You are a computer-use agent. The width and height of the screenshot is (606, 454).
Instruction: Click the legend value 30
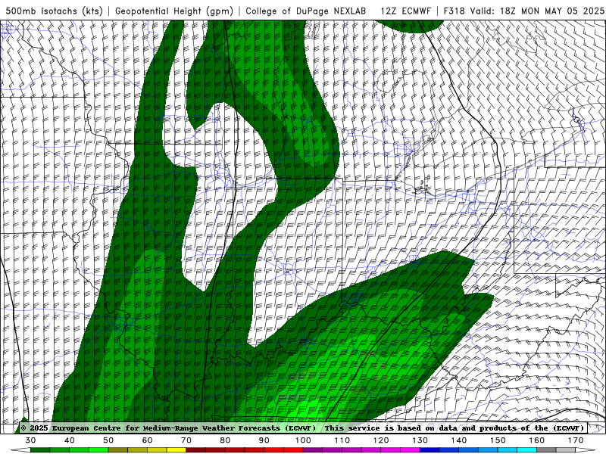30,440
